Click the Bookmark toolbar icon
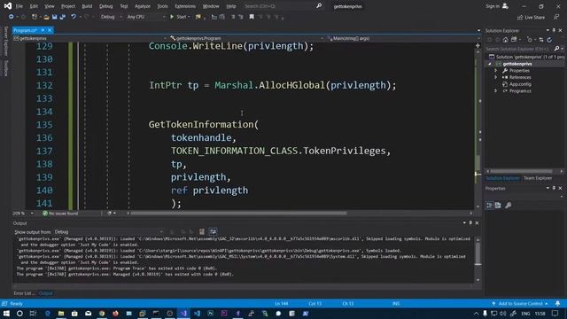Screen dimensions: 567x319 (x=252, y=17)
